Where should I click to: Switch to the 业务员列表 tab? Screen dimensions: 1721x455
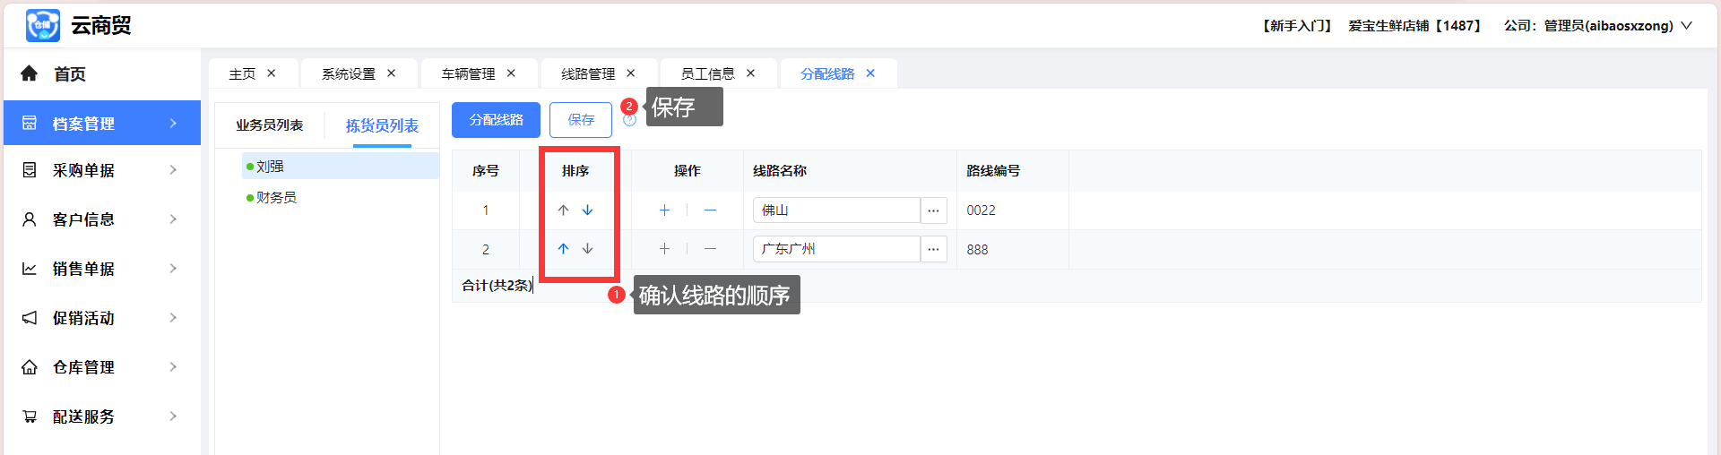click(x=269, y=125)
